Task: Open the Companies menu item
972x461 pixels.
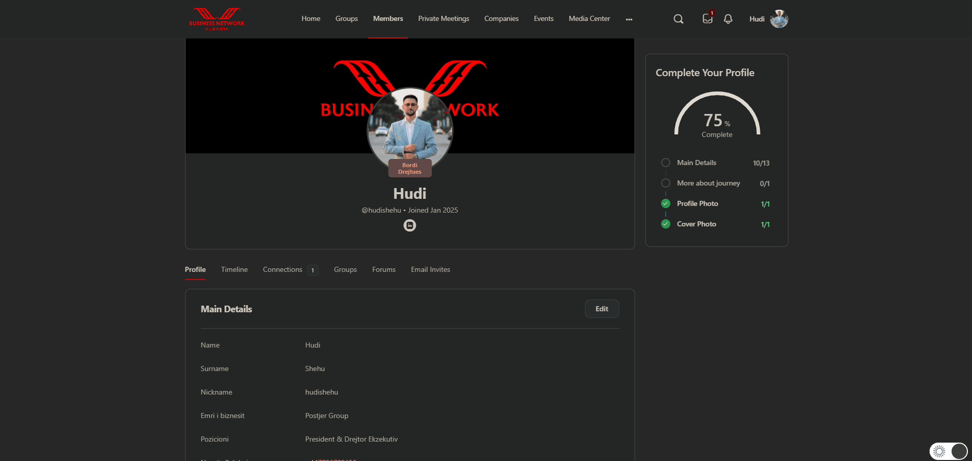Action: pos(502,18)
